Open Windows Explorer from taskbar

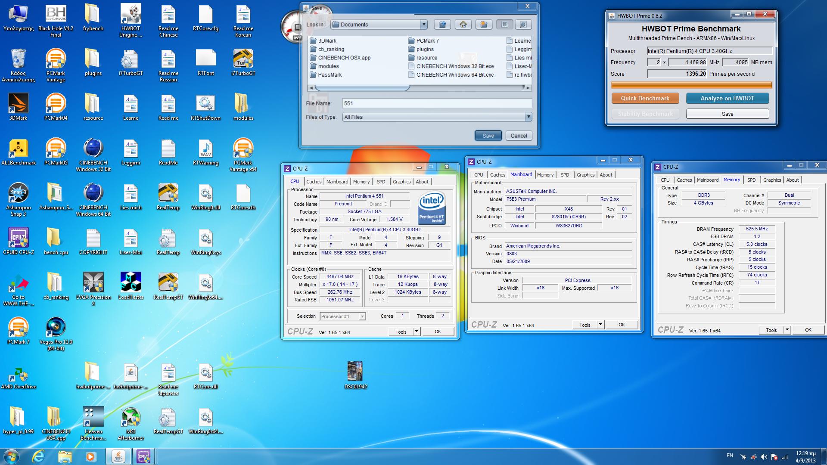(65, 456)
